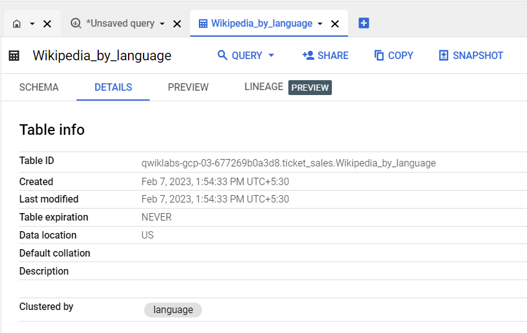Image resolution: width=527 pixels, height=333 pixels.
Task: Switch to the Unsaved query tab
Action: (120, 23)
